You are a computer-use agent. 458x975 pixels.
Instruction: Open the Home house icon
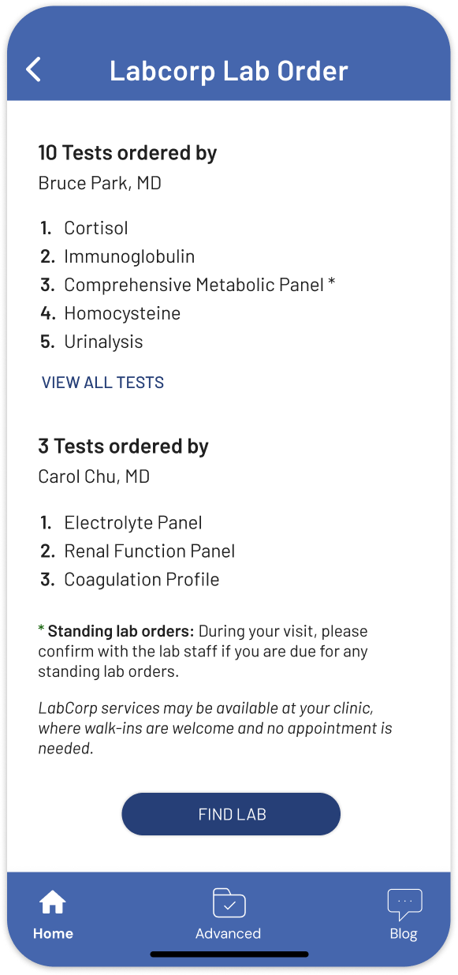[x=53, y=902]
